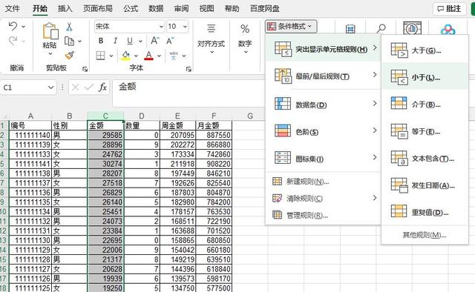Switch to the 百度网盘 tab
This screenshot has width=475, height=292.
264,8
